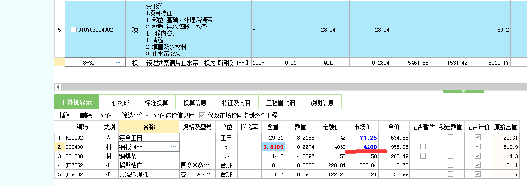527x186 pixels.
Task: Select the J09002 code cell
Action: click(82, 174)
